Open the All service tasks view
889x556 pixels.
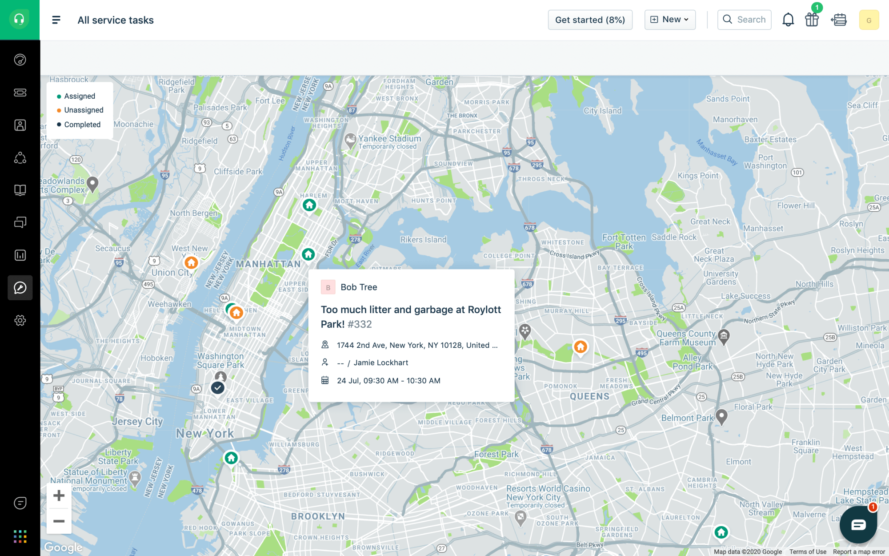116,20
